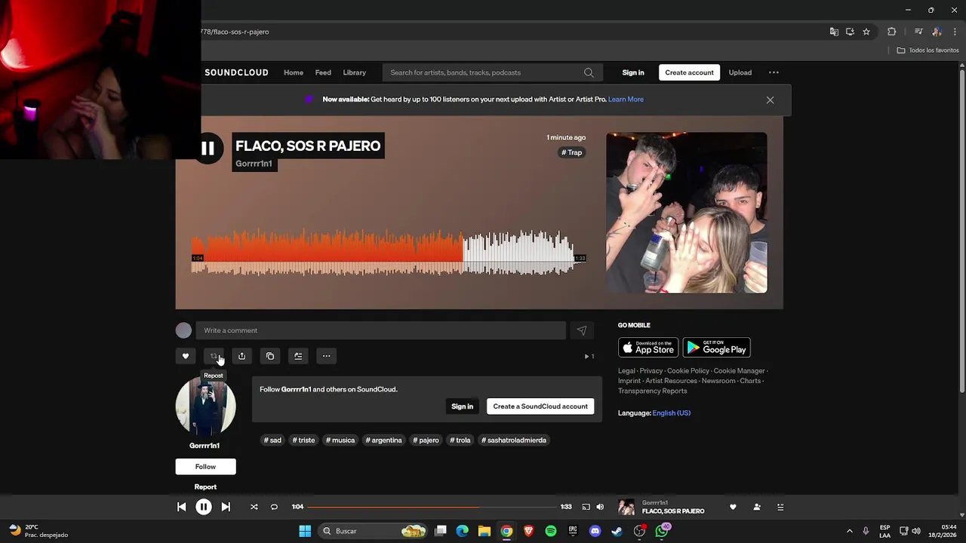Viewport: 966px width, 543px height.
Task: Like current track in bottom player
Action: 733,507
